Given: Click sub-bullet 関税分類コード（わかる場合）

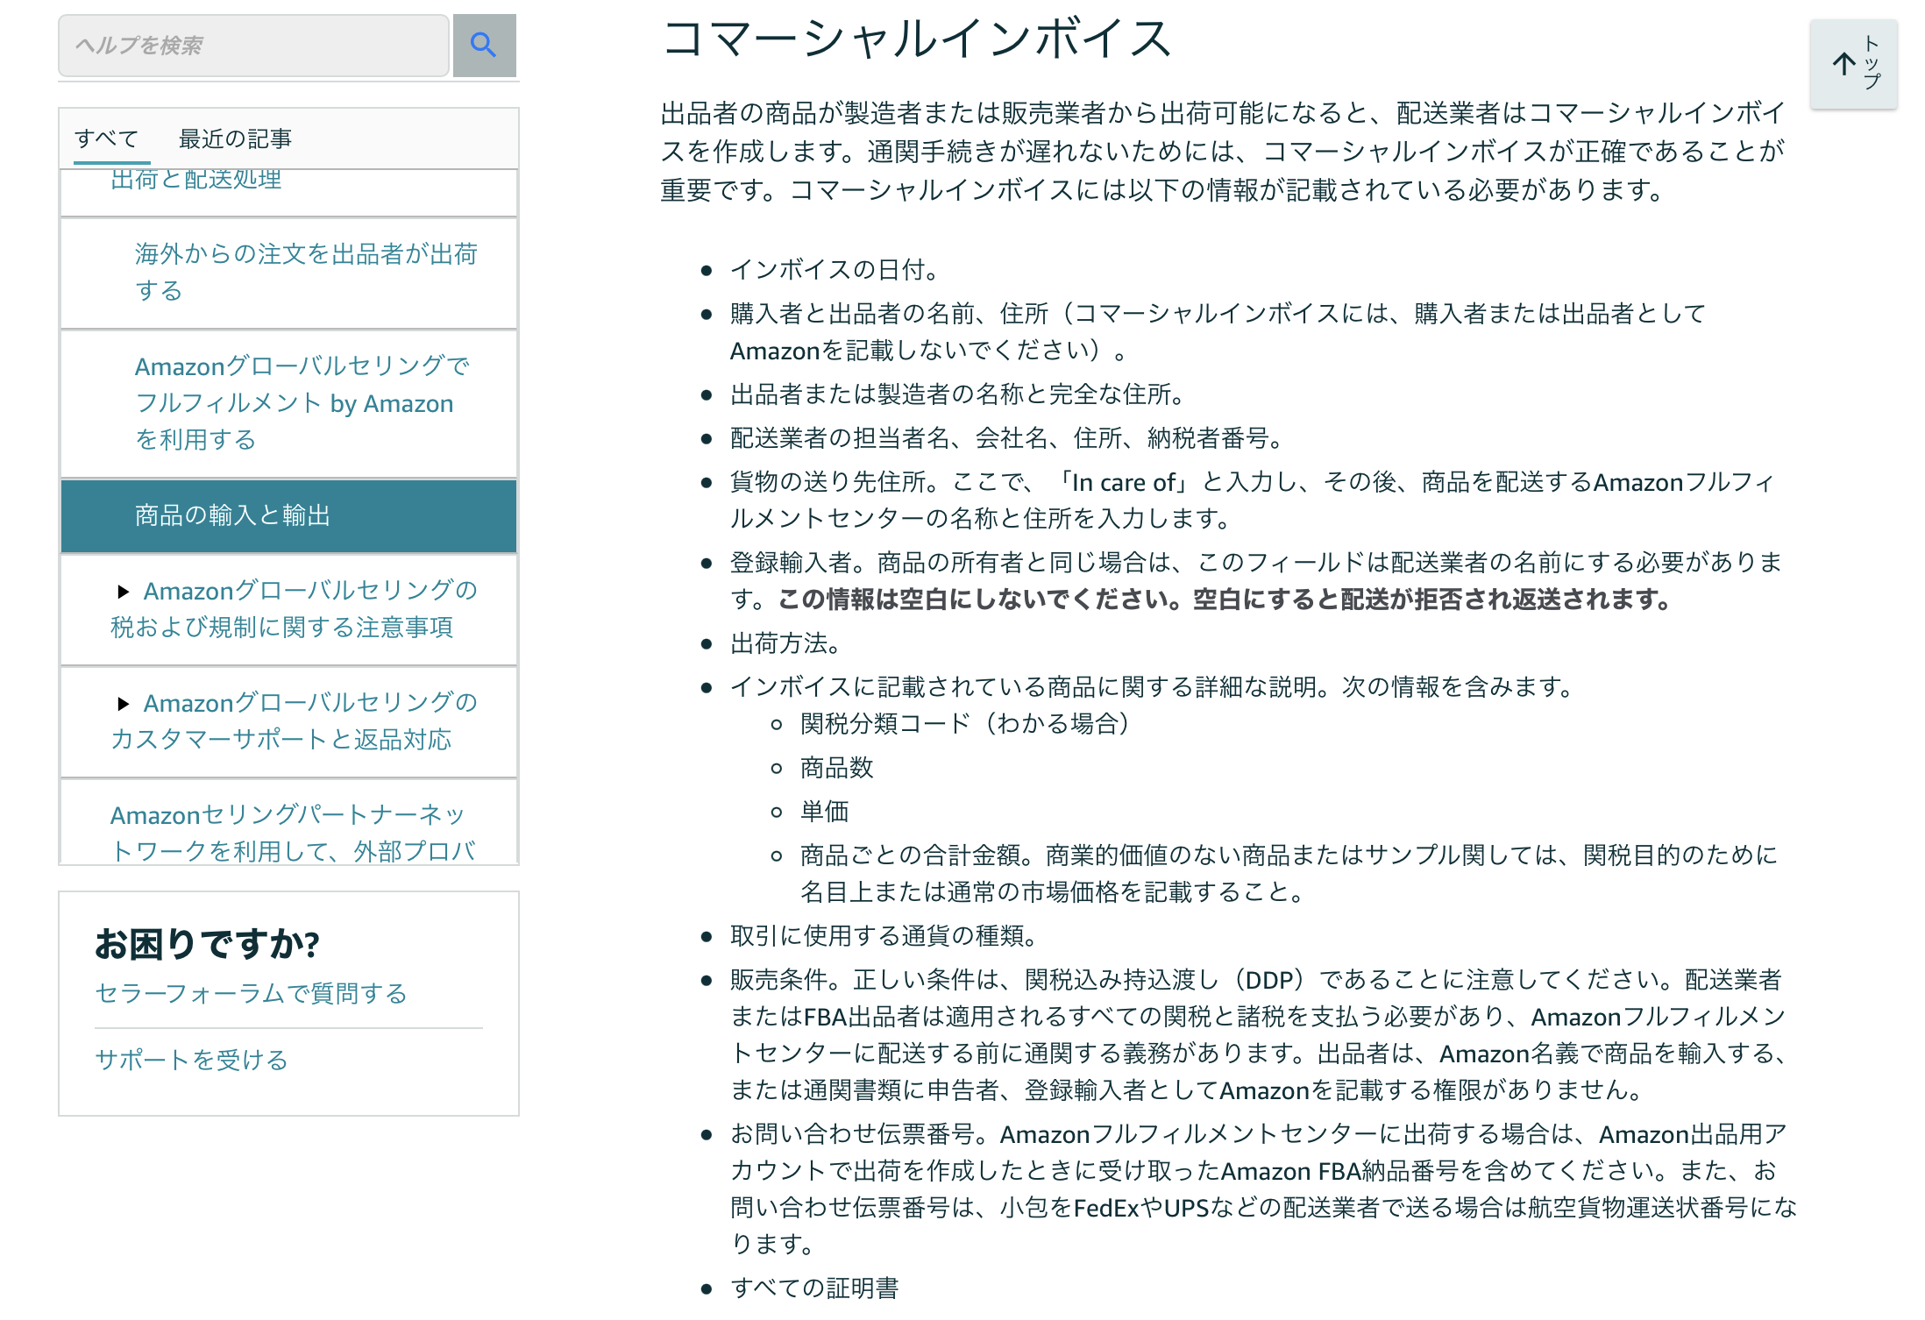Looking at the screenshot, I should [x=965, y=724].
